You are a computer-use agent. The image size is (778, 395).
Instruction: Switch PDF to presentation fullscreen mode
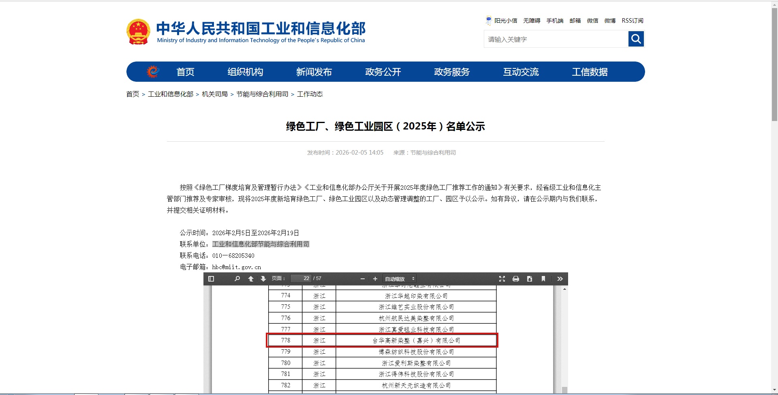502,279
